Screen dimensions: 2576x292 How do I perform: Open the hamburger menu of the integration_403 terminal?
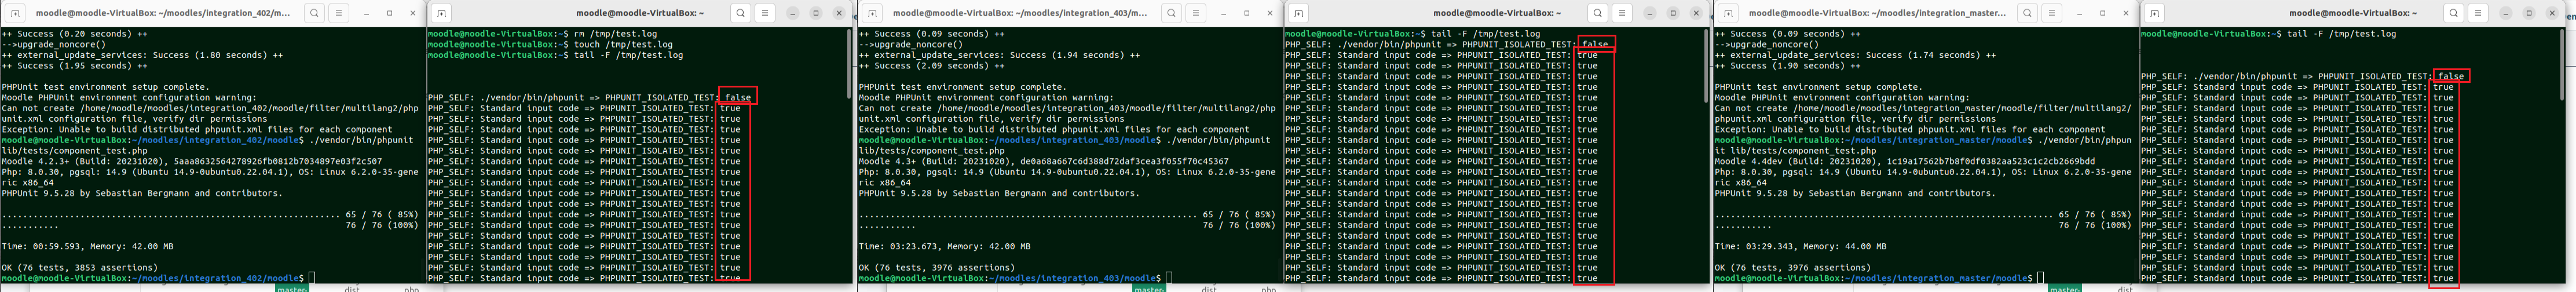coord(1196,13)
